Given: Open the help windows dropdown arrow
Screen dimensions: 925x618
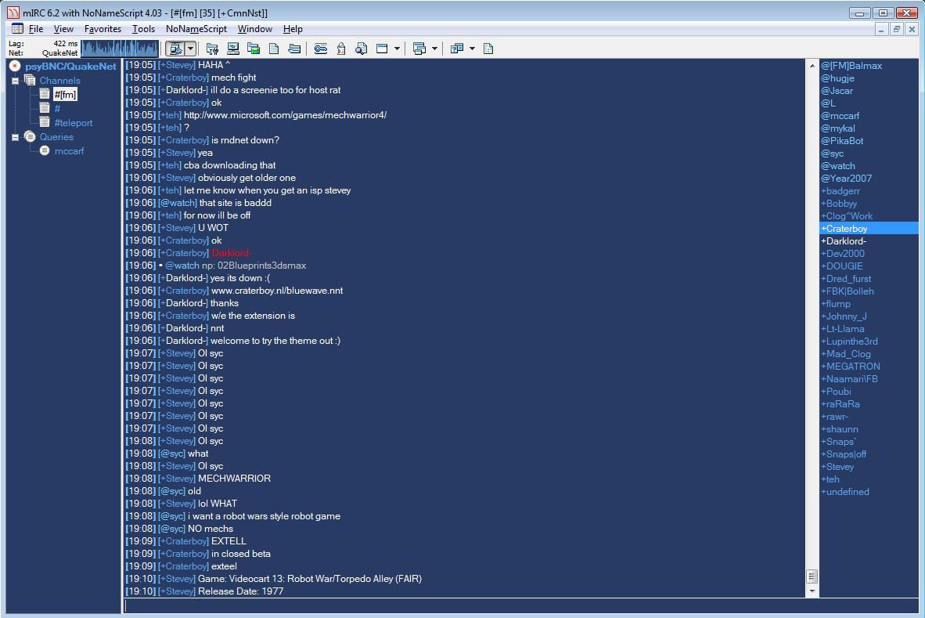Looking at the screenshot, I should click(x=472, y=49).
